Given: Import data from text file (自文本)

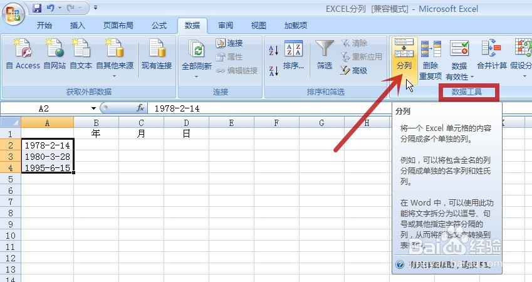Looking at the screenshot, I should coord(81,54).
